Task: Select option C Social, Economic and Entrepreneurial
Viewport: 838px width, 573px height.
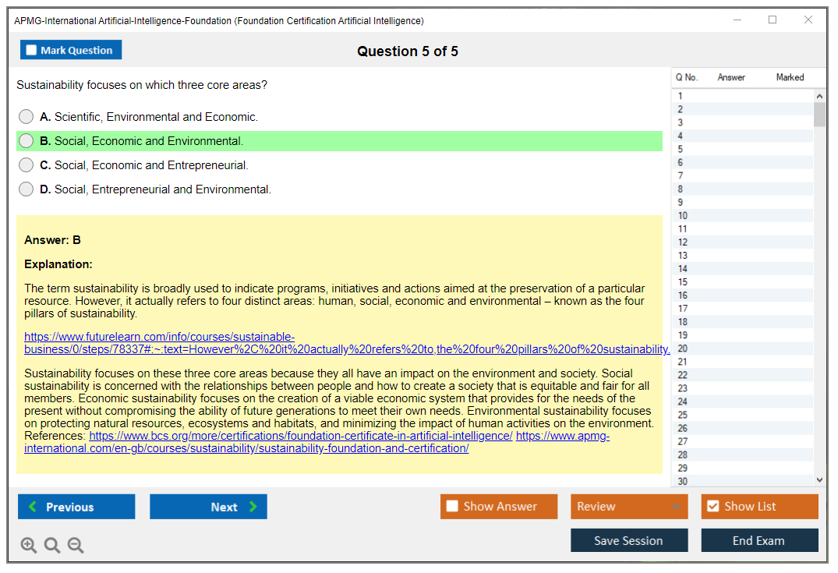Action: (x=27, y=165)
